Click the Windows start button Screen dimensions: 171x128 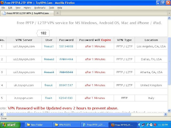pyautogui.click(x=10, y=125)
